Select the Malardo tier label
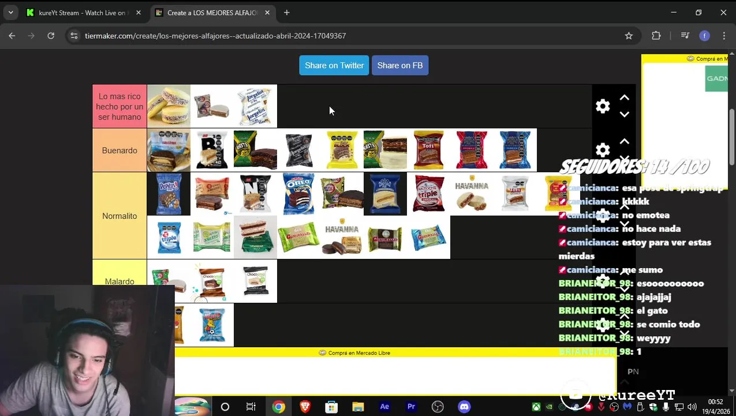 click(119, 281)
